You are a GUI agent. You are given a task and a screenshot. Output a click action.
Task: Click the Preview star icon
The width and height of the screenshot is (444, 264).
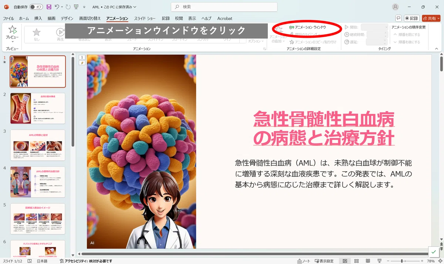point(12,30)
